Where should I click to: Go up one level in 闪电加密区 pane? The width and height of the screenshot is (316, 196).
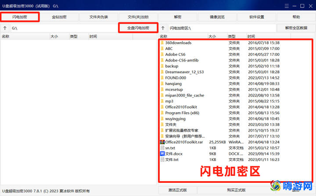[163, 28]
